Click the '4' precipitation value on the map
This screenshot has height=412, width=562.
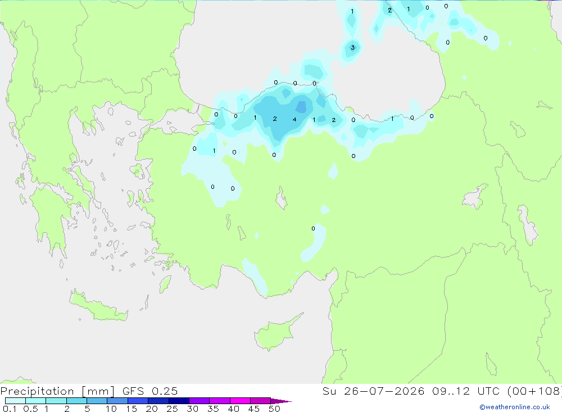pyautogui.click(x=294, y=119)
